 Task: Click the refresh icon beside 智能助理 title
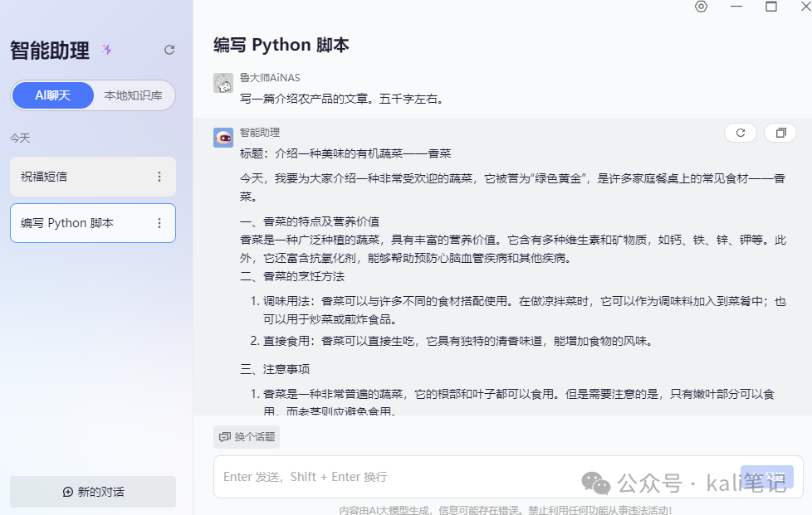[x=169, y=50]
